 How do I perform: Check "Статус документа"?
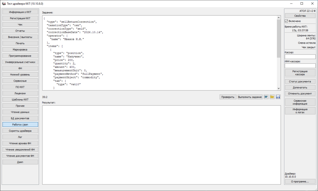tap(300, 81)
